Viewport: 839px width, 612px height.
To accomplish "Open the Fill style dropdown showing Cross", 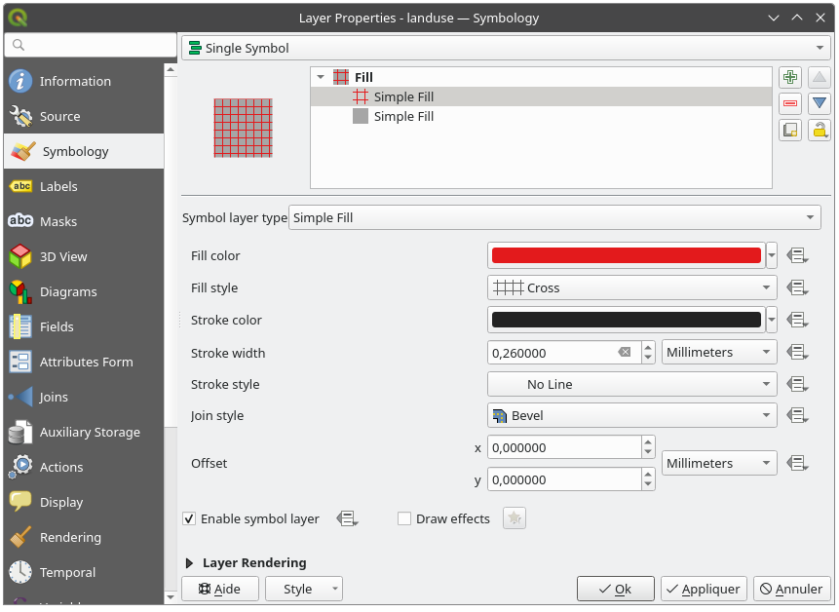I will pos(631,287).
